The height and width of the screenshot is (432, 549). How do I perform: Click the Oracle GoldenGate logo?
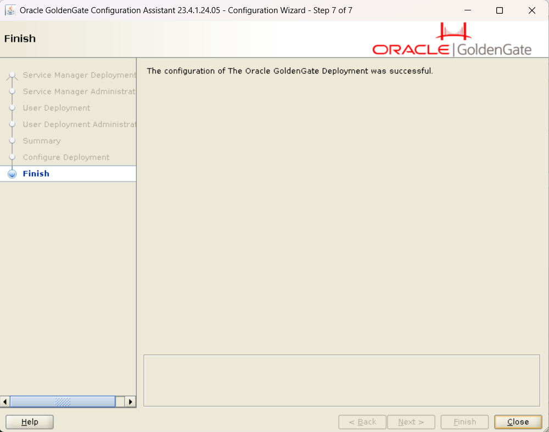tap(452, 41)
